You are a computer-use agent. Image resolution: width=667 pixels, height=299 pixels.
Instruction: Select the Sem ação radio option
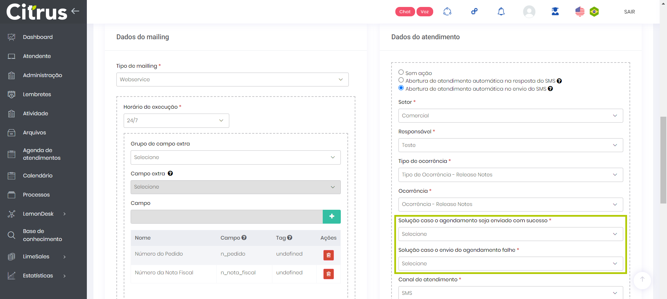tap(401, 72)
